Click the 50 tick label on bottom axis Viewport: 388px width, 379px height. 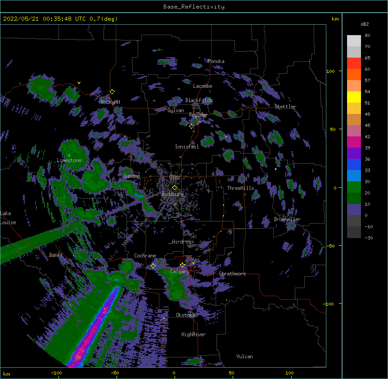pos(231,373)
